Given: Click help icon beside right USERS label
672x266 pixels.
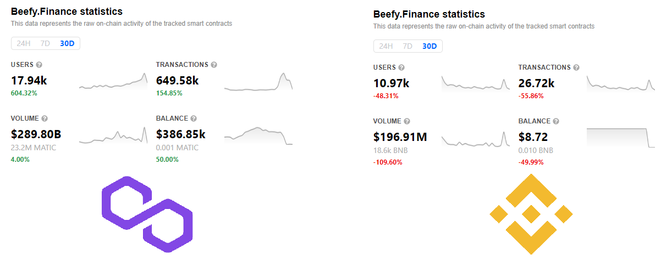Looking at the screenshot, I should 401,67.
